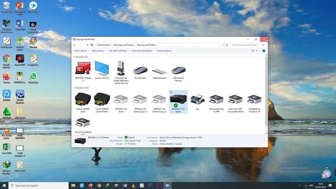This screenshot has width=336, height=189.
Task: Select the Lenovo AIO PC monitor icon
Action: [102, 70]
